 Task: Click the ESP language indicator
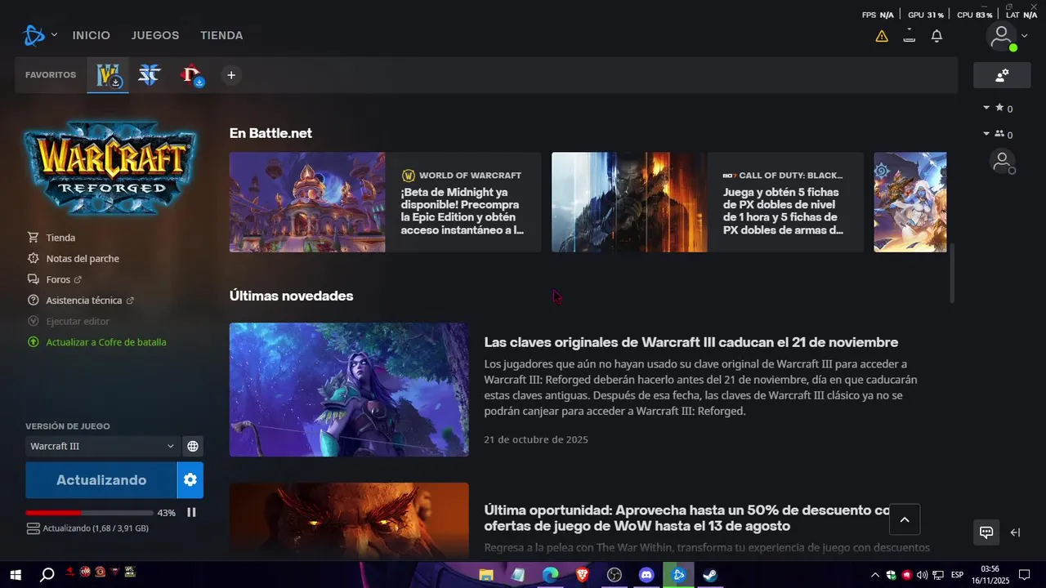coord(957,575)
